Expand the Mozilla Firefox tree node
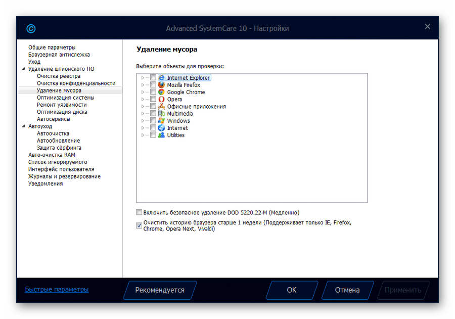455x319 pixels. [143, 85]
